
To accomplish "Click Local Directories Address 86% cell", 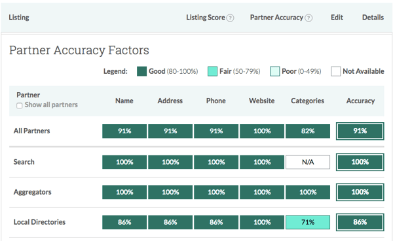I will point(170,222).
